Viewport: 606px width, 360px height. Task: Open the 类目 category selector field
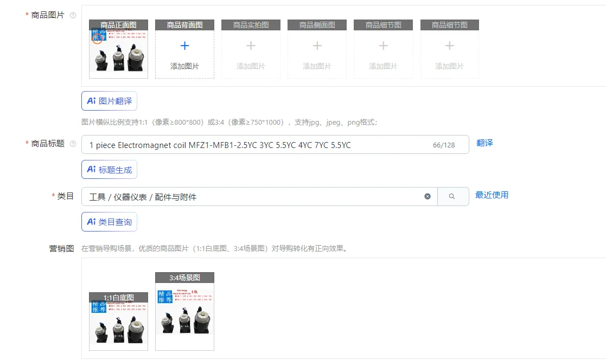(x=259, y=197)
